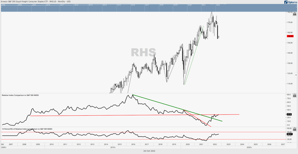The image size is (298, 154).
Task: Click the 80.0 label on relative index scale
Action: point(290,95)
